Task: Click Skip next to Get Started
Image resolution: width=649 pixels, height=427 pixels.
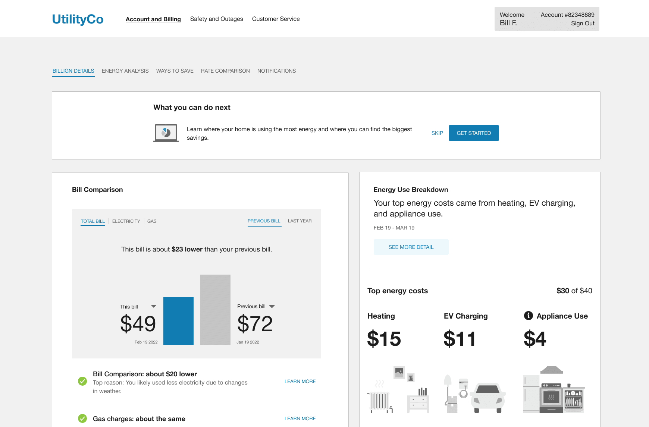Action: click(437, 133)
